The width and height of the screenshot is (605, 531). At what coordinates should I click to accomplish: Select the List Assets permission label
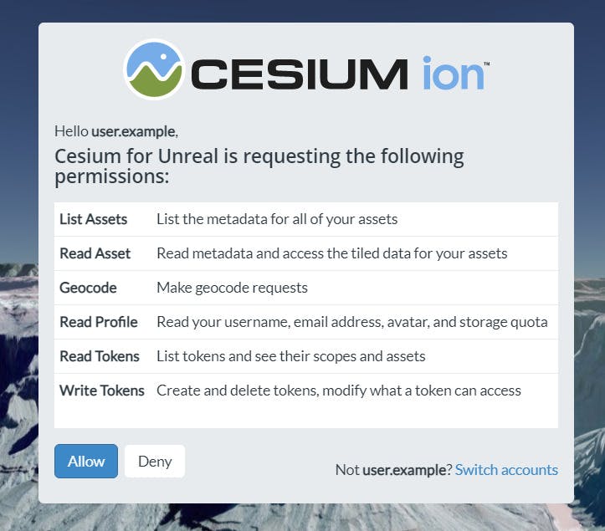pyautogui.click(x=93, y=219)
